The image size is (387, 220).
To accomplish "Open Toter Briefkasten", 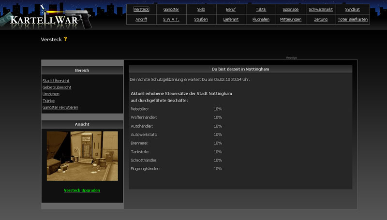I will pos(352,19).
